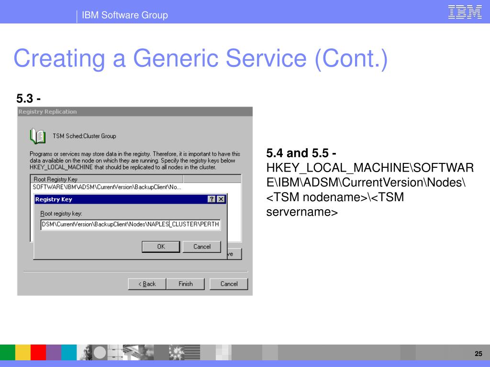The height and width of the screenshot is (367, 490).
Task: Click the TSM Sched:Cluster Group book icon
Action: 38,136
